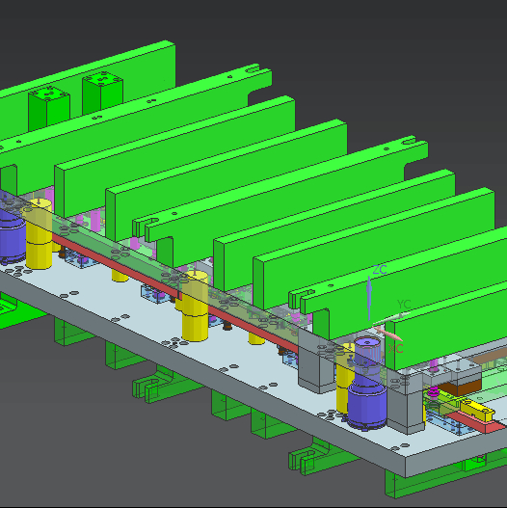Image resolution: width=507 pixels, height=508 pixels.
Task: Select the magenta fastener near brown block
Action: pos(434,392)
